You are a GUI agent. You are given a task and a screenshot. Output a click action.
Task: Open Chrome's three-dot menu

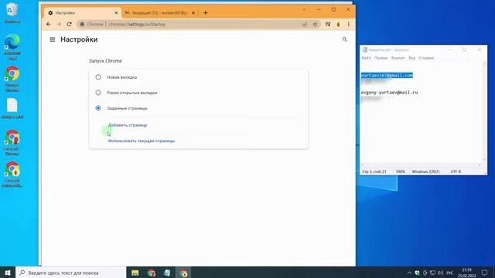coord(349,24)
